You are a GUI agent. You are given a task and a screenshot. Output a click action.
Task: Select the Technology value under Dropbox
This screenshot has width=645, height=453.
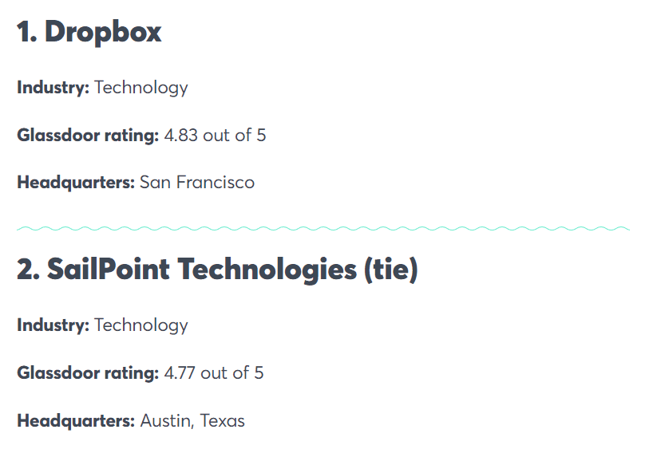pos(141,88)
